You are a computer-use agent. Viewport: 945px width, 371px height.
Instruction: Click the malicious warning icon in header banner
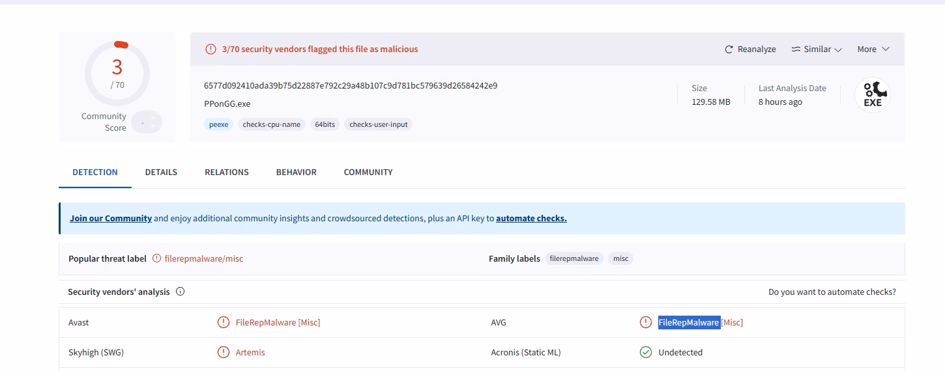tap(211, 49)
